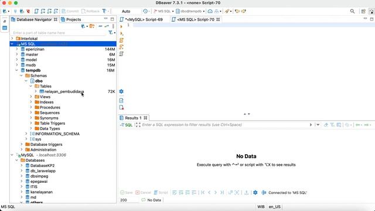The width and height of the screenshot is (375, 211).
Task: Open editor settings gear in left gutter
Action: (121, 91)
